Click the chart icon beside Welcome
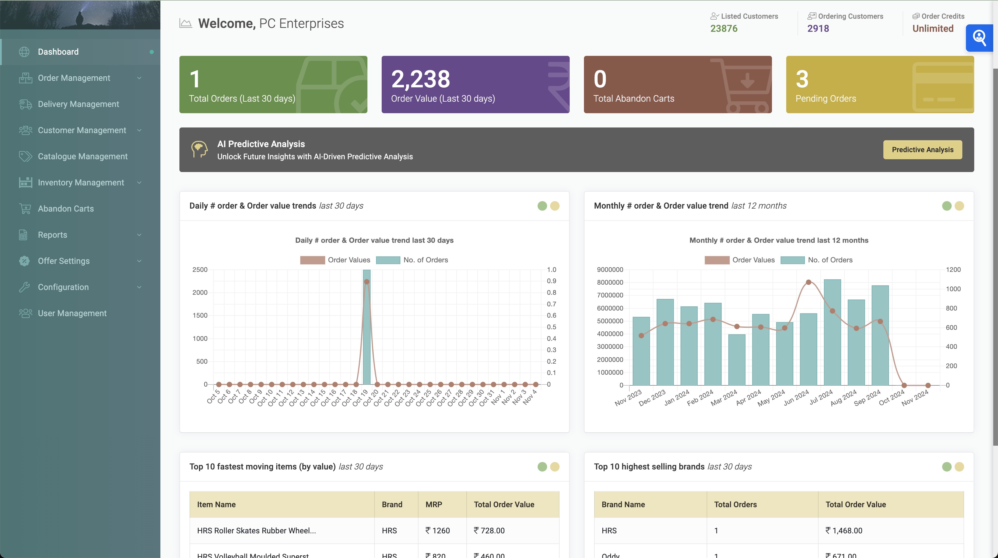 pyautogui.click(x=186, y=24)
